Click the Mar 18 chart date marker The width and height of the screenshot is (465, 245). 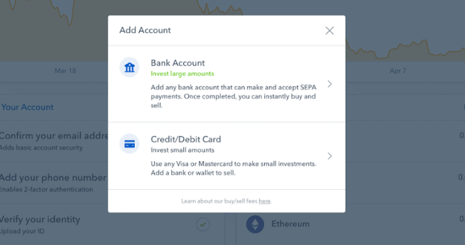[65, 71]
